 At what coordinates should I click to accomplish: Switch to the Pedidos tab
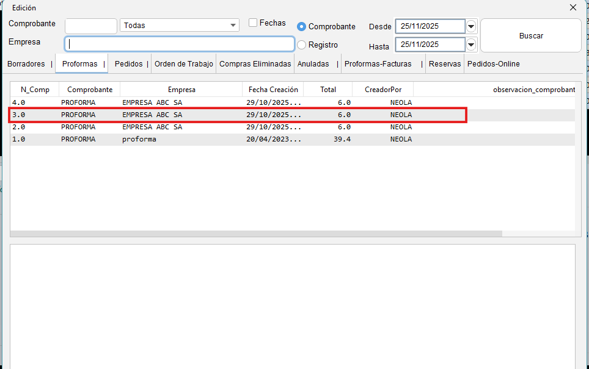(x=128, y=64)
